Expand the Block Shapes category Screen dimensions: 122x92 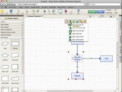(12, 27)
